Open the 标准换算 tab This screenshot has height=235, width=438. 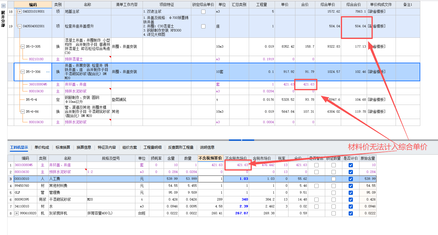pos(63,147)
